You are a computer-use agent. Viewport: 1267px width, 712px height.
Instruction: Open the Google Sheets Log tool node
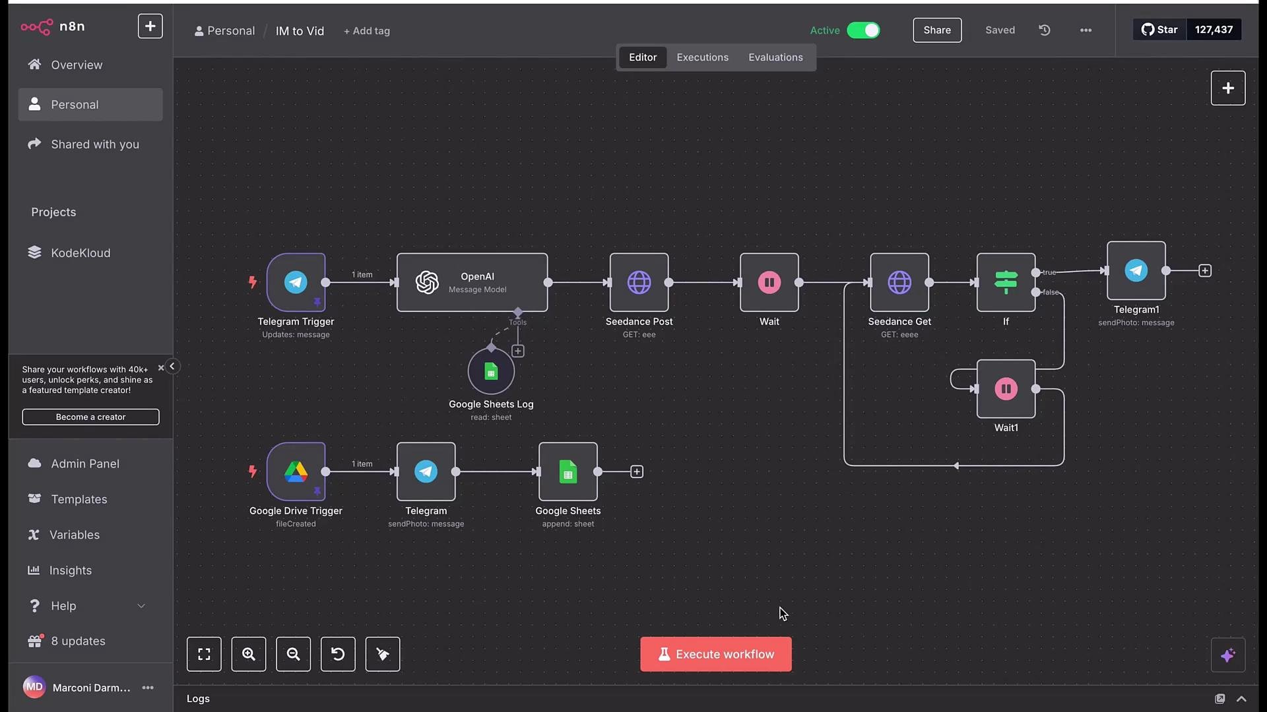point(491,371)
